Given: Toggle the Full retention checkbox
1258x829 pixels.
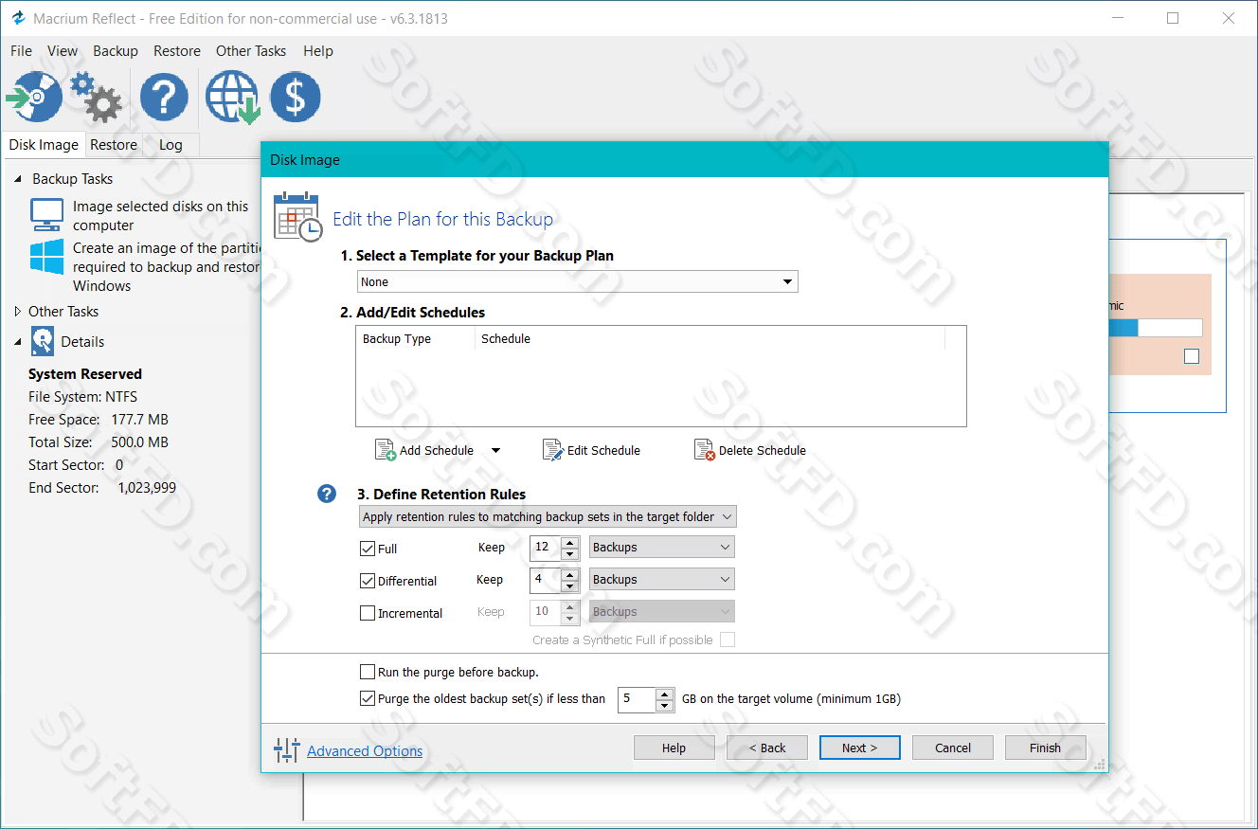Looking at the screenshot, I should pos(368,549).
